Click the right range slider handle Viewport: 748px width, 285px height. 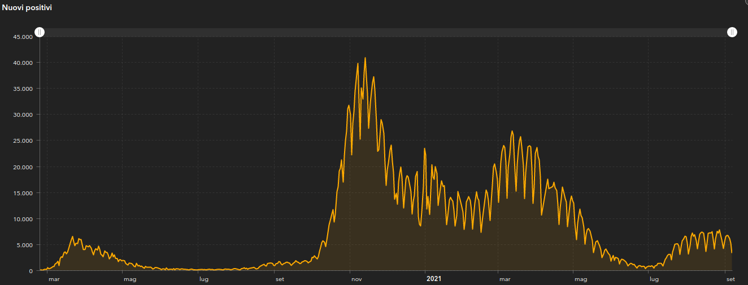(732, 32)
